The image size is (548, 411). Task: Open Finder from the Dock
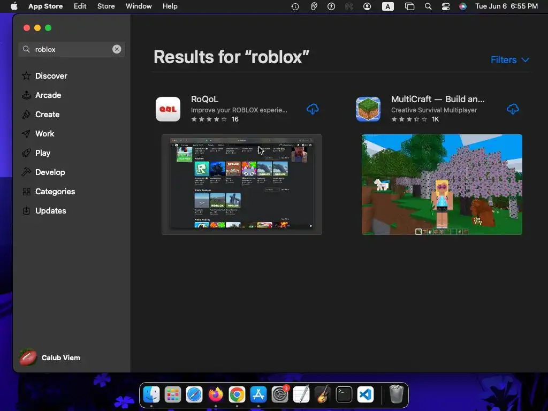coord(151,394)
